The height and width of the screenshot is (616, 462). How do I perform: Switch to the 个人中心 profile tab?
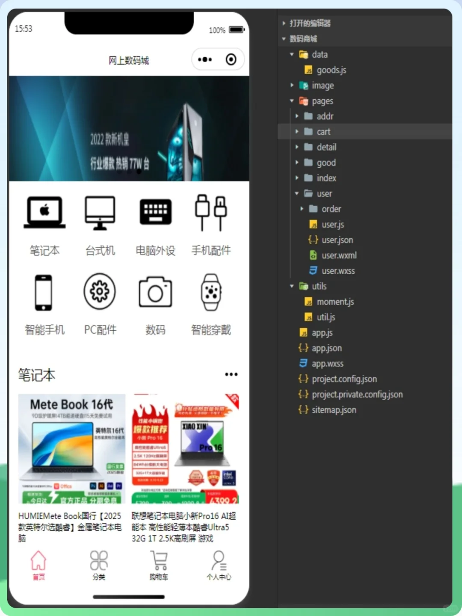point(219,565)
